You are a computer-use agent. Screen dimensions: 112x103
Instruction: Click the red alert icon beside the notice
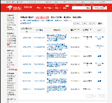pyautogui.click(x=21, y=21)
